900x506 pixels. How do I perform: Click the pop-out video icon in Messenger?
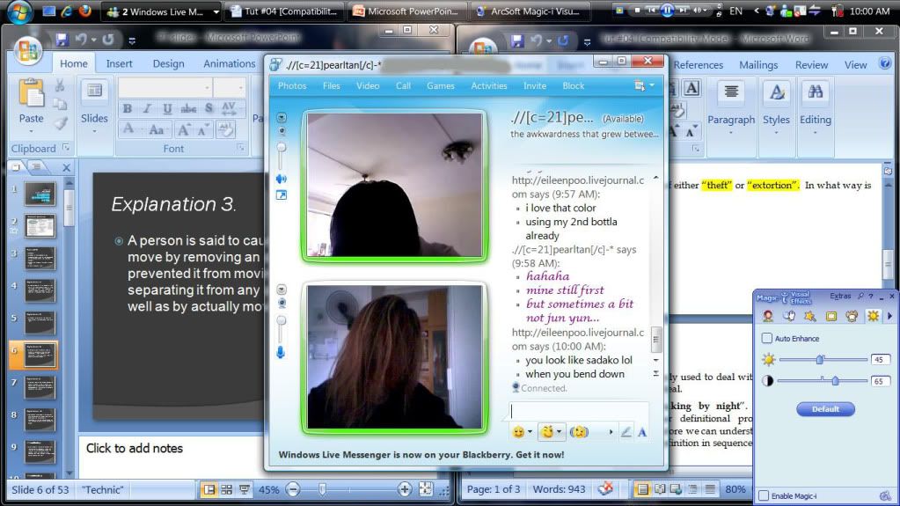(x=282, y=195)
